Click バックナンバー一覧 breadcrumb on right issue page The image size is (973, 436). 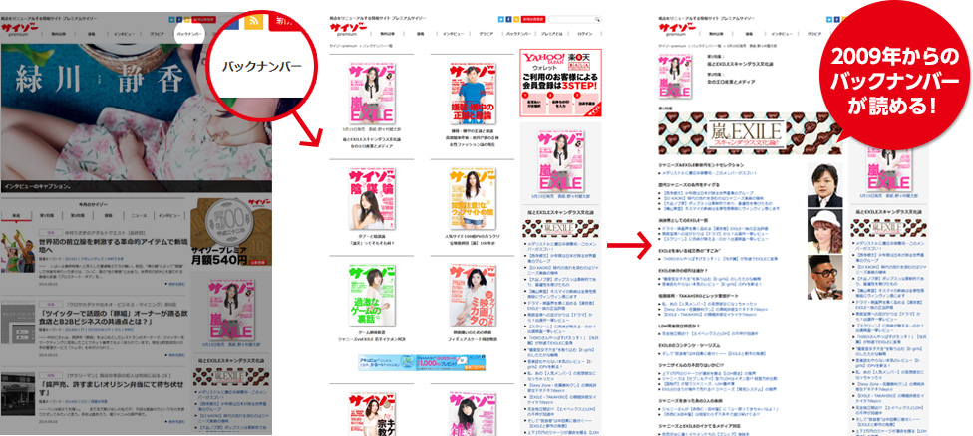point(708,47)
